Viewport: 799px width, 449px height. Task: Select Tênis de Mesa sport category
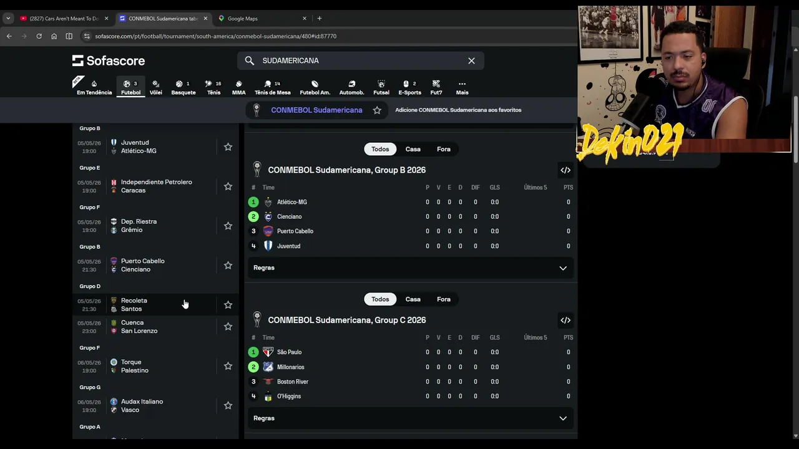tap(272, 87)
